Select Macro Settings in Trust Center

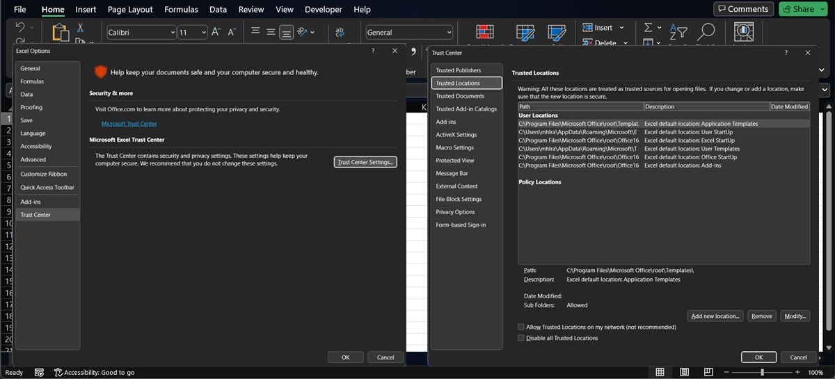pos(454,147)
